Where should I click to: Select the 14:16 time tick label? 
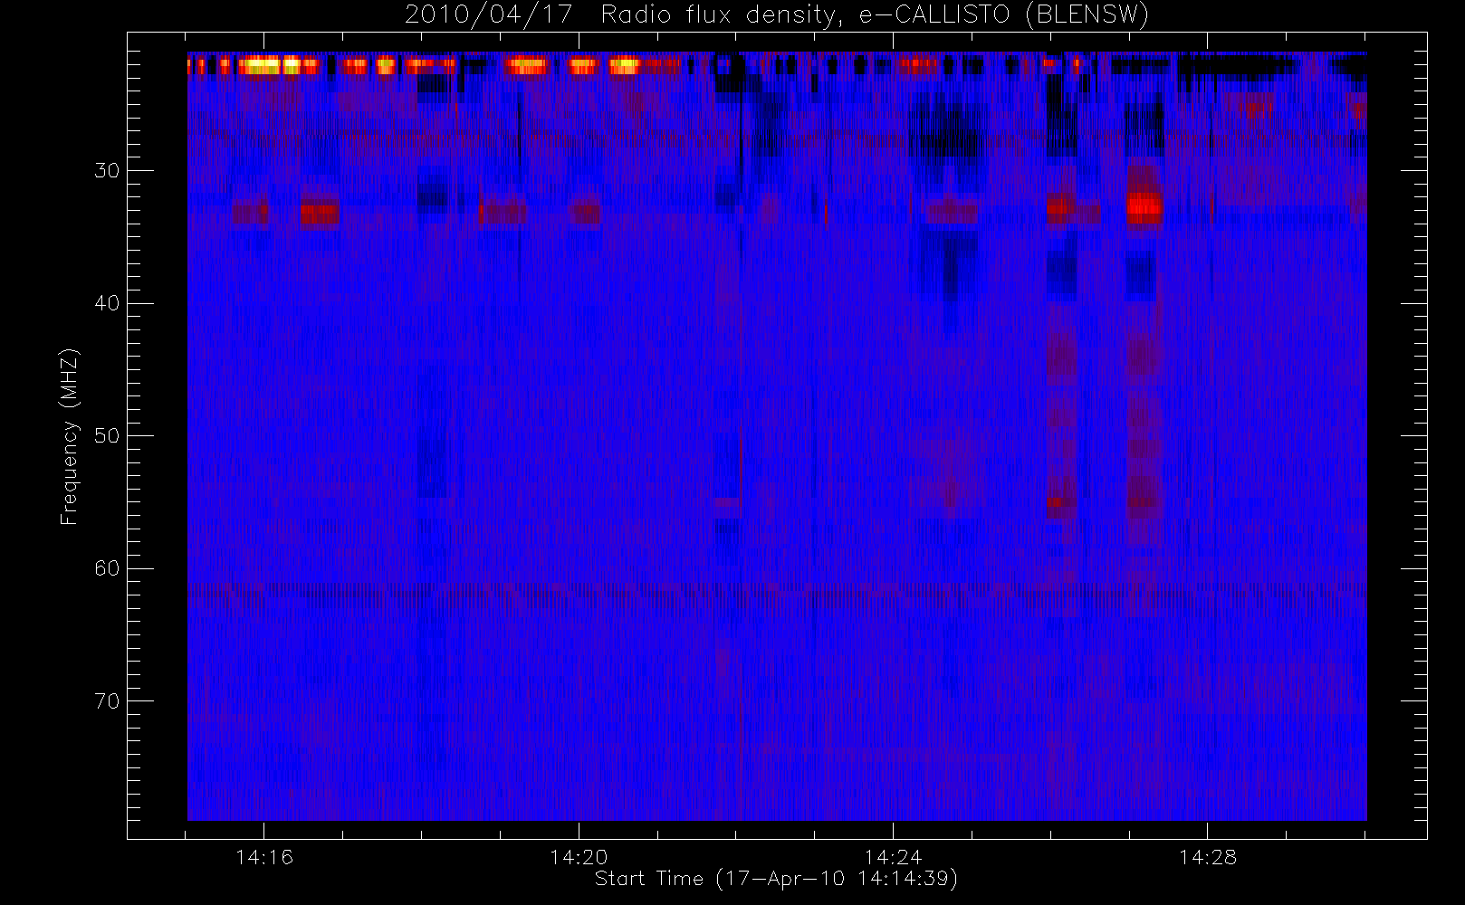tap(264, 857)
